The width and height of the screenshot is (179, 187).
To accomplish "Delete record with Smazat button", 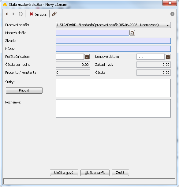I will 38,14.
